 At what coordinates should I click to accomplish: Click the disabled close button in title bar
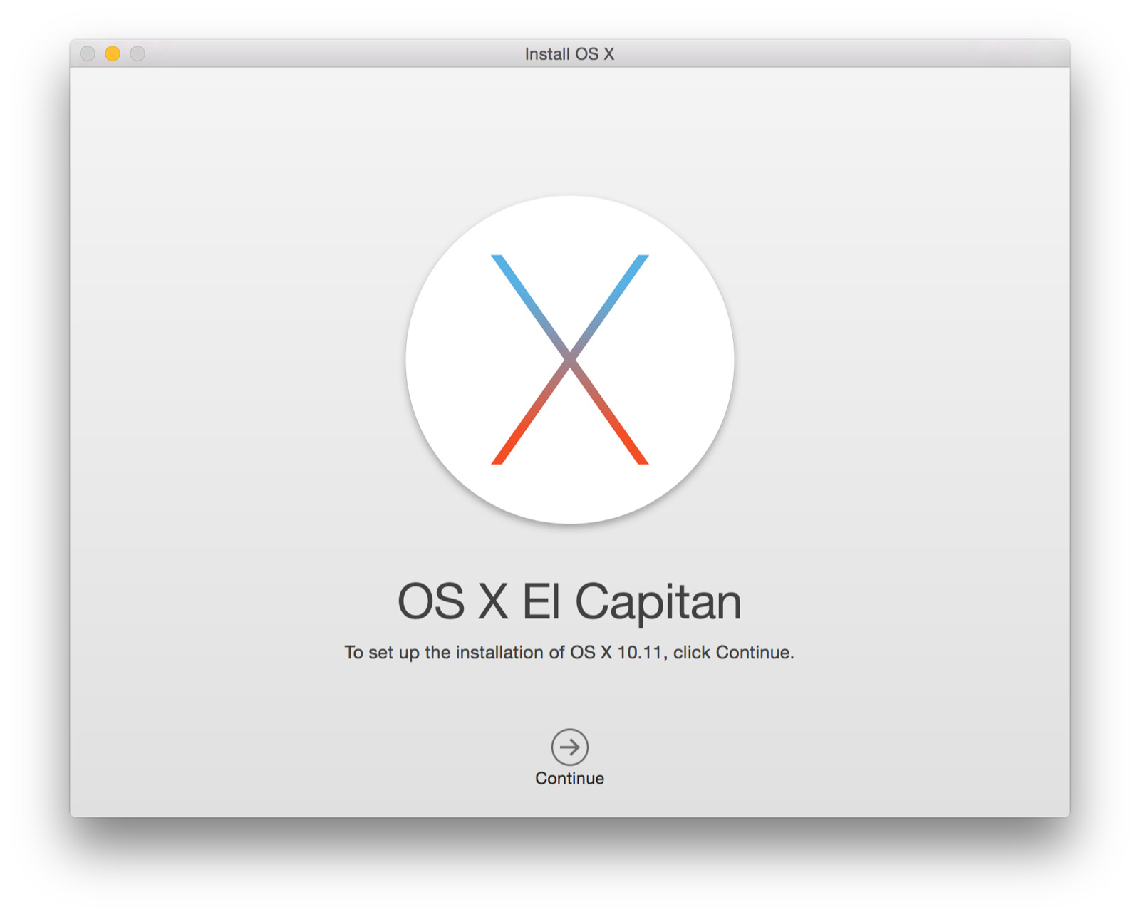pos(88,53)
